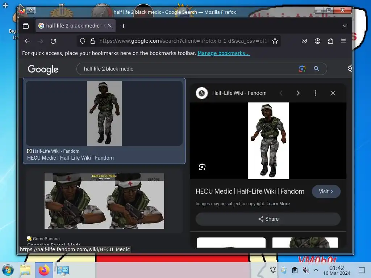Open Learn More copyright link
Screen dimensions: 371x278
278,204
